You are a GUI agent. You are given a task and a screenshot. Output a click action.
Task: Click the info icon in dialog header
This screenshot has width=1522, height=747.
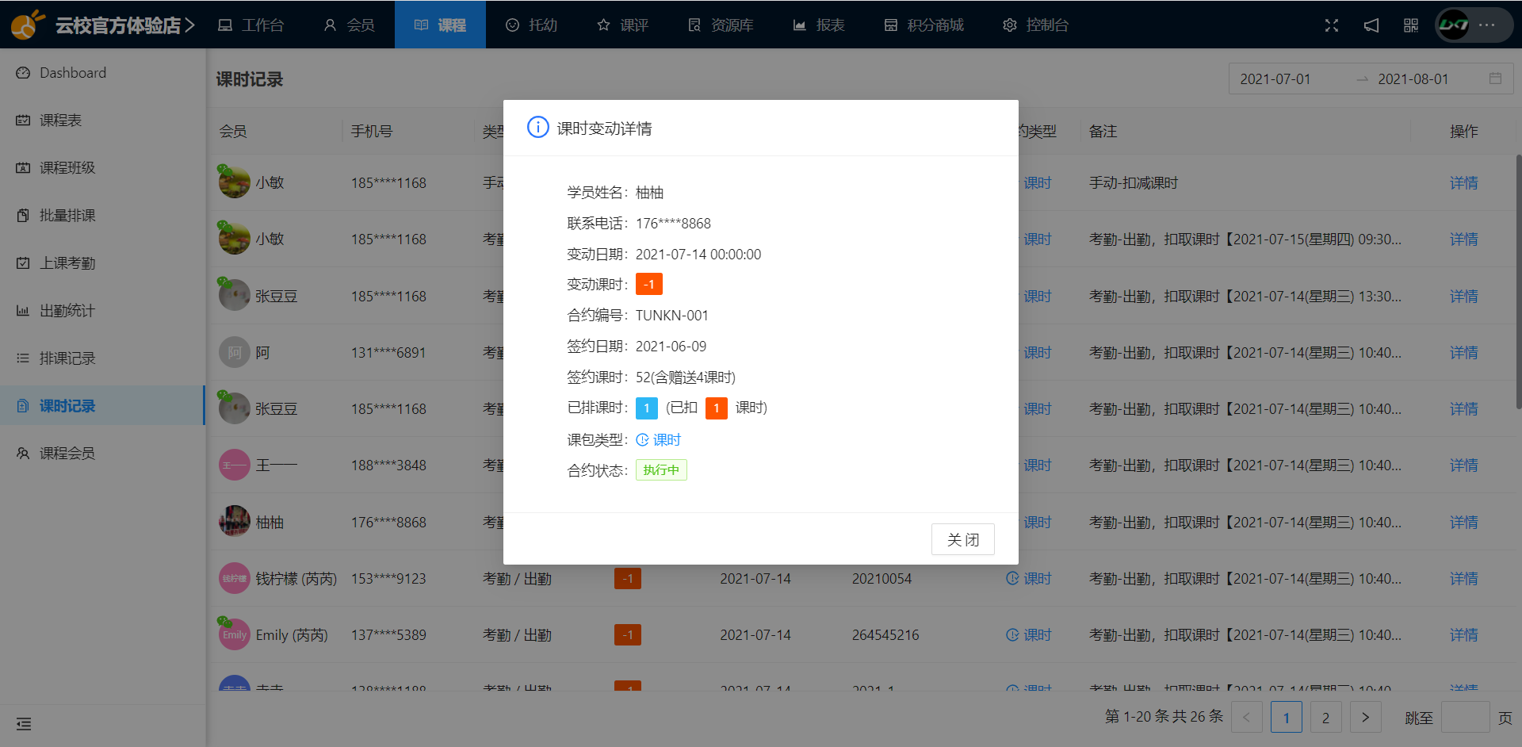coord(537,128)
